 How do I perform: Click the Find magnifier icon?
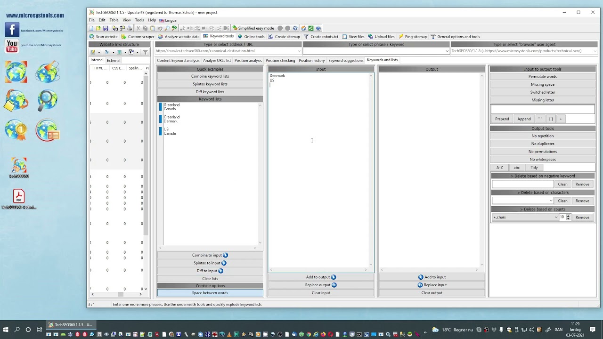coord(167,28)
